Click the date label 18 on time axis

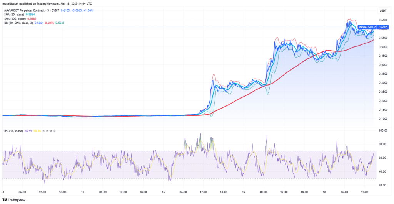click(x=324, y=192)
